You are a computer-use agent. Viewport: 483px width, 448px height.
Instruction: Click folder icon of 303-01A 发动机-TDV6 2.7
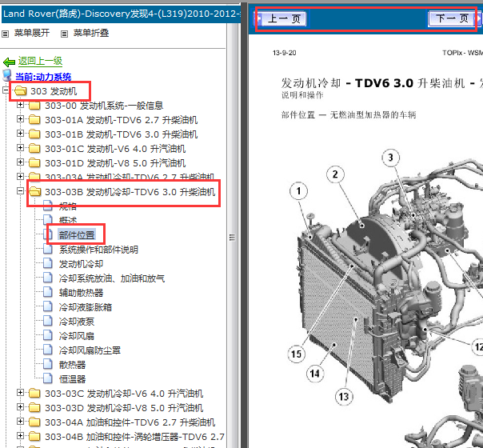coord(34,119)
